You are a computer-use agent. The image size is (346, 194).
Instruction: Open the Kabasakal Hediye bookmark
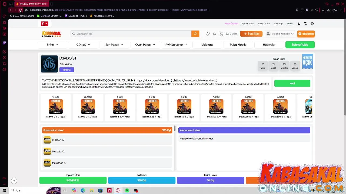[x=102, y=16]
